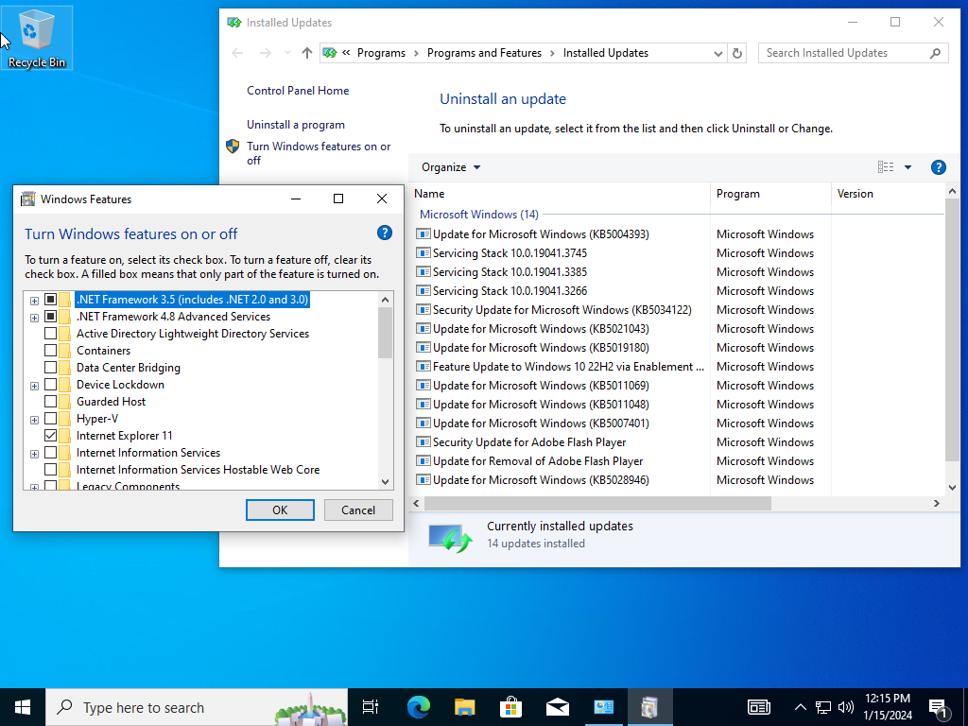Screen dimensions: 968x726
Task: Click the volume icon in system tray
Action: click(846, 707)
